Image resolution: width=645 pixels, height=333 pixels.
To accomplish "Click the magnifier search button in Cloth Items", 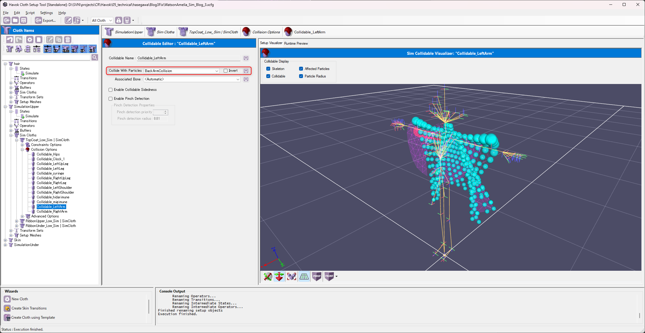I will pos(95,57).
